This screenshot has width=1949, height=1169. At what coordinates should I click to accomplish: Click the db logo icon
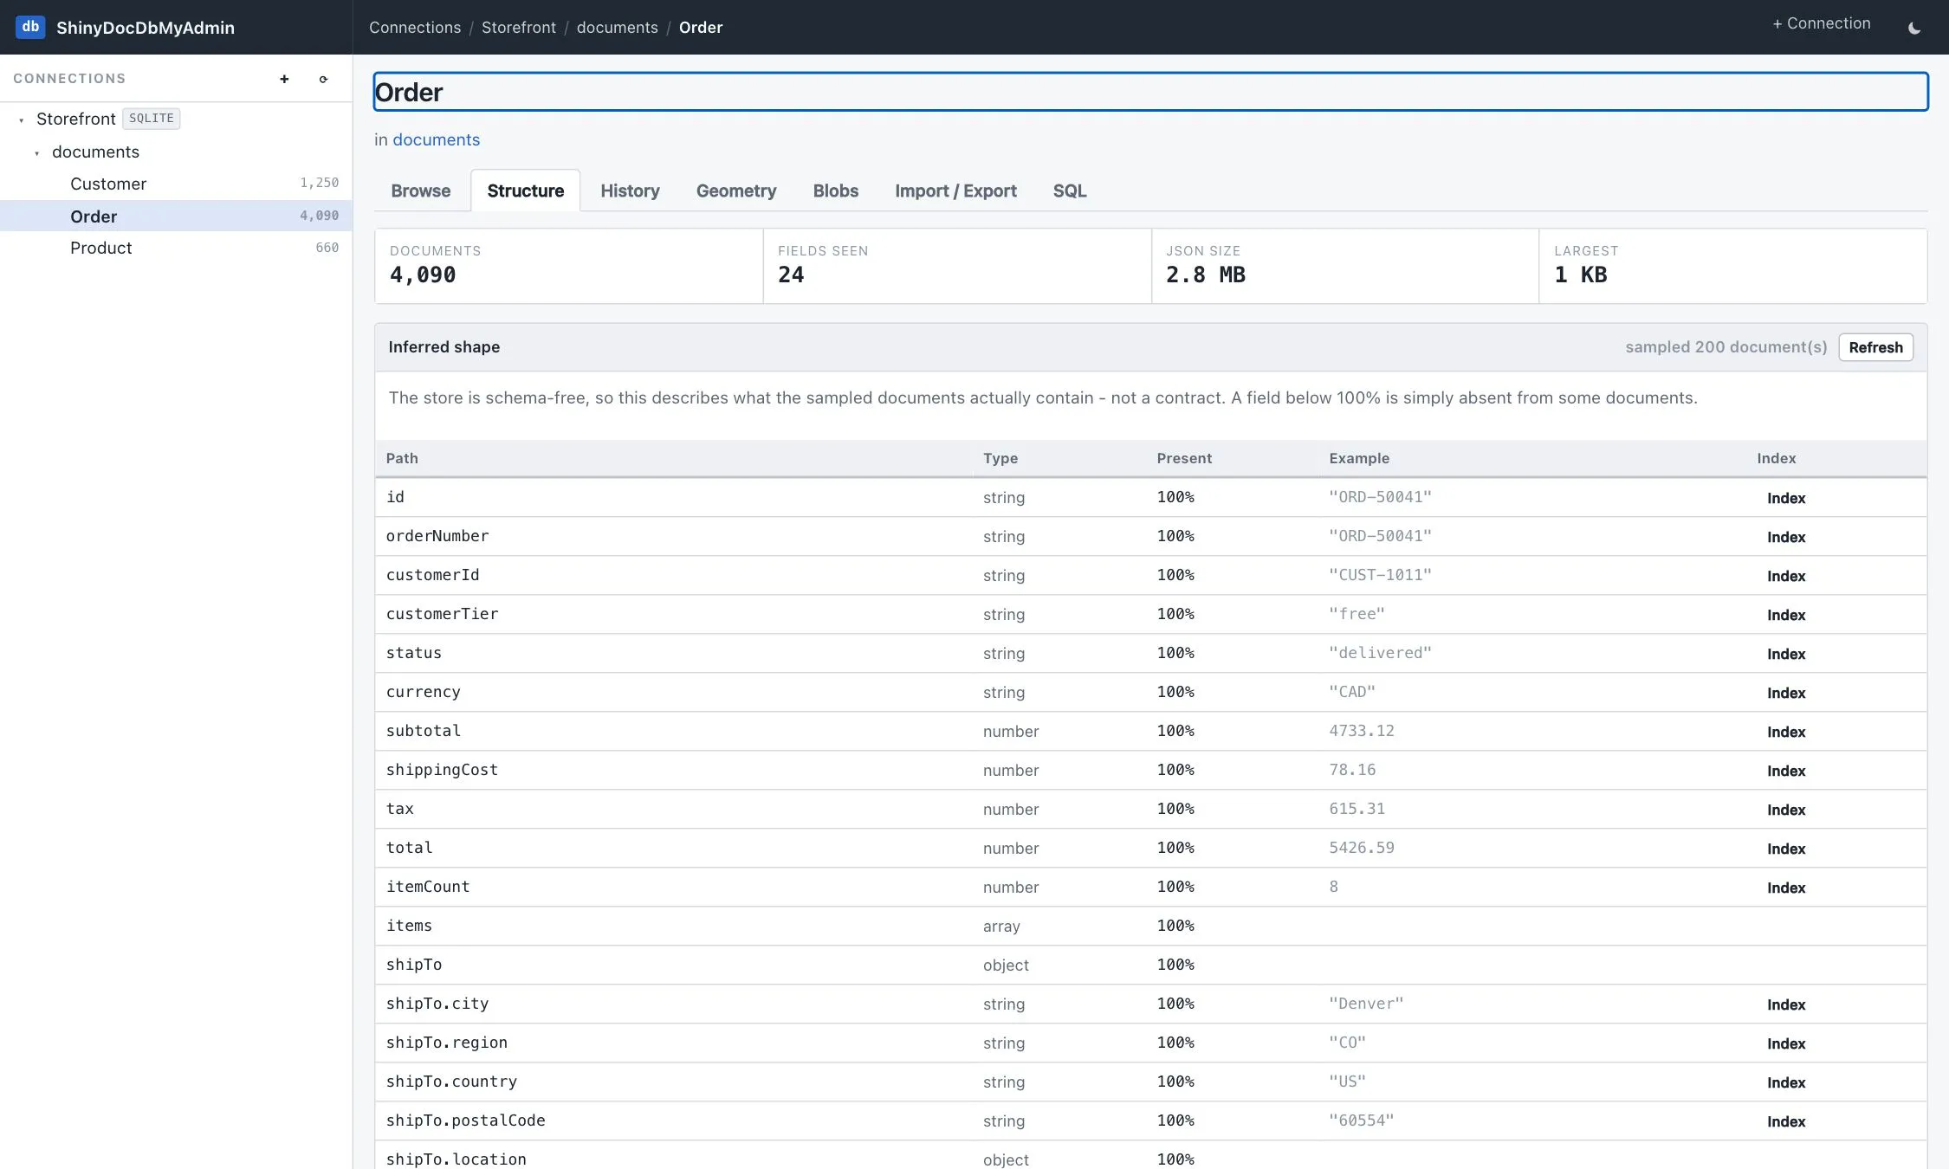click(x=30, y=27)
